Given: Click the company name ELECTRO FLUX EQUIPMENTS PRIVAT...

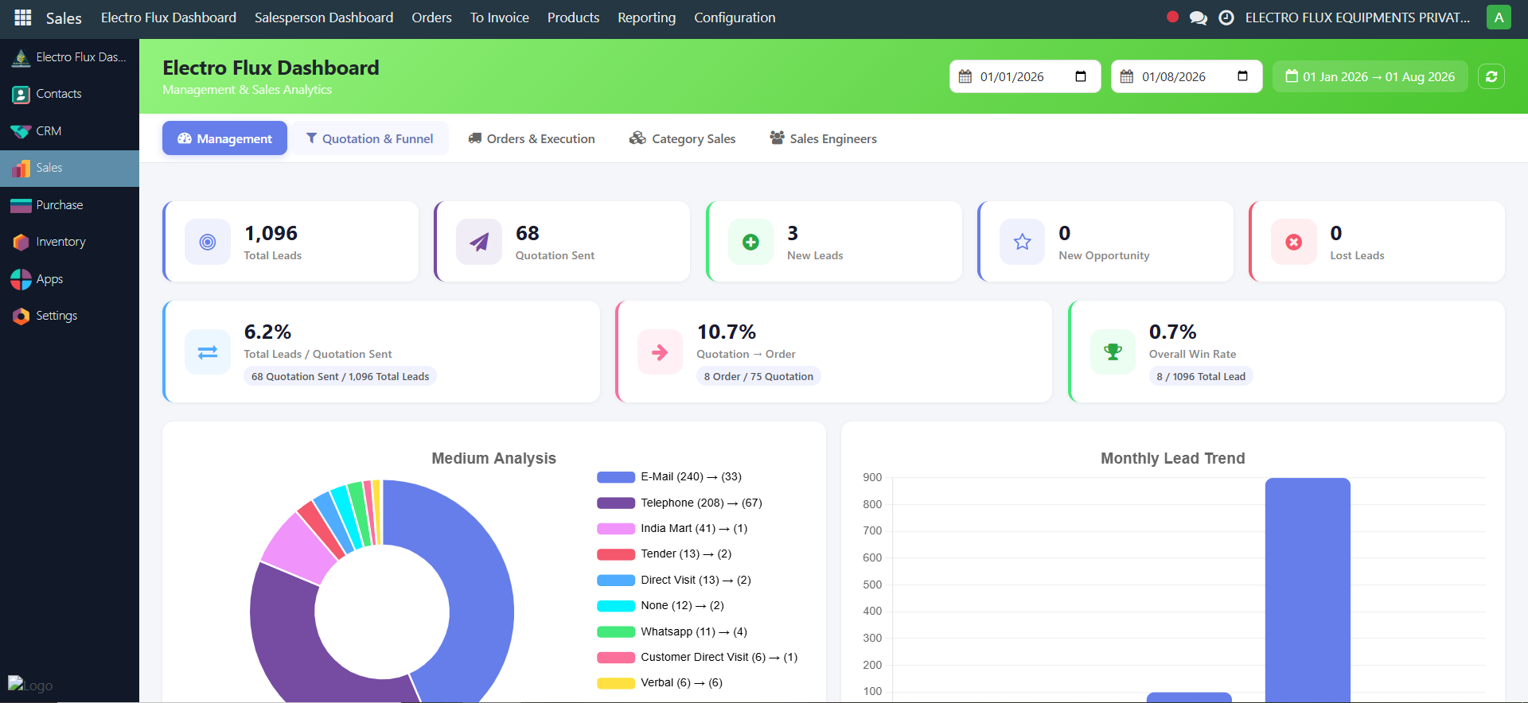Looking at the screenshot, I should 1358,17.
